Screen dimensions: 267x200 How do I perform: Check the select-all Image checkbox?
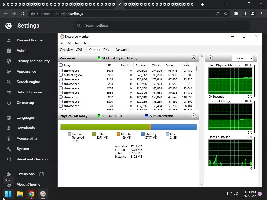click(61, 65)
